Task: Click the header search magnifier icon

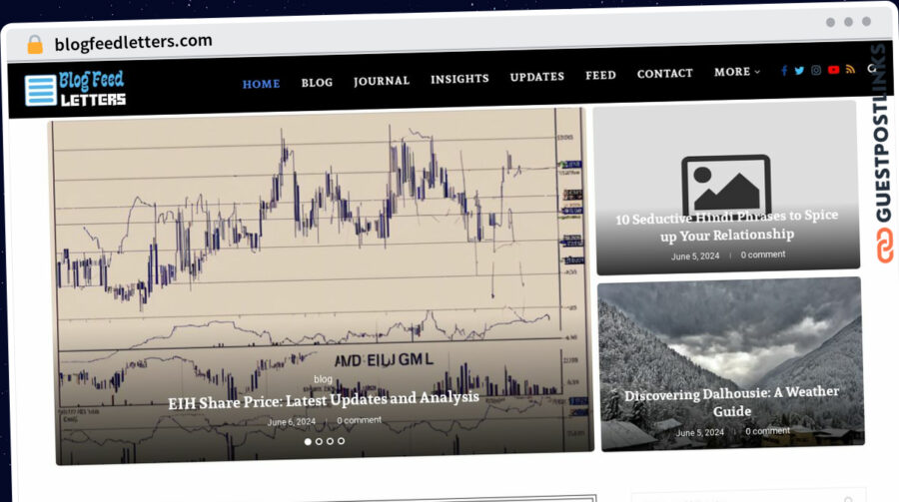Action: [871, 68]
